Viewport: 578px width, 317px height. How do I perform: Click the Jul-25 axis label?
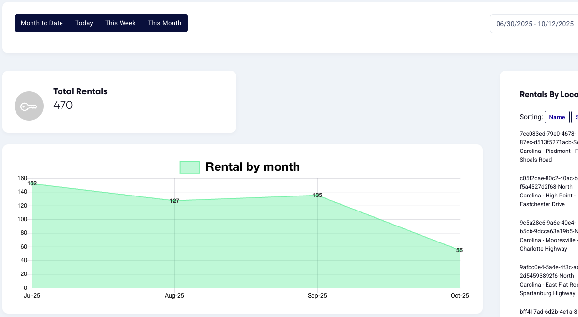tap(32, 295)
